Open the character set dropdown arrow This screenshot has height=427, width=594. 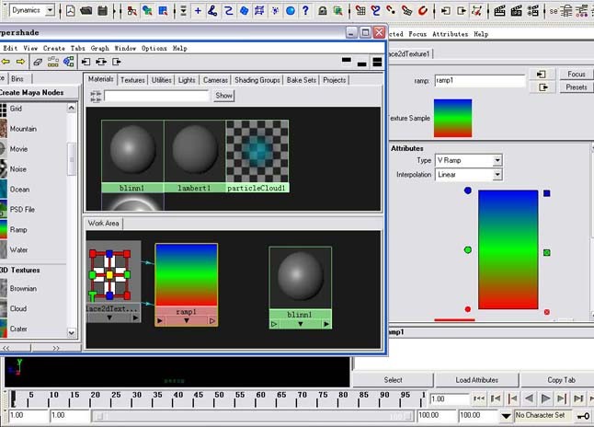click(506, 416)
